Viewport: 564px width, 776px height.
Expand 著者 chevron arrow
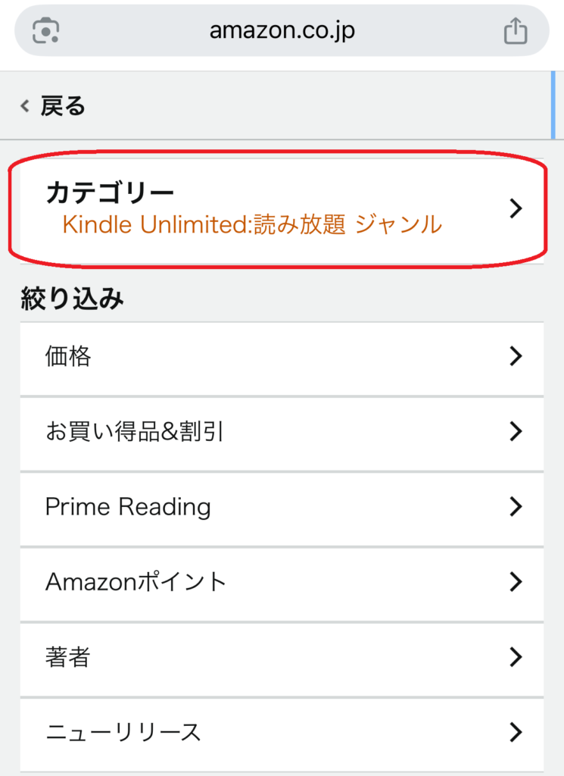516,657
